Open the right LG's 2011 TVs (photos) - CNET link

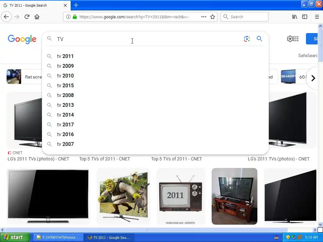[279, 159]
